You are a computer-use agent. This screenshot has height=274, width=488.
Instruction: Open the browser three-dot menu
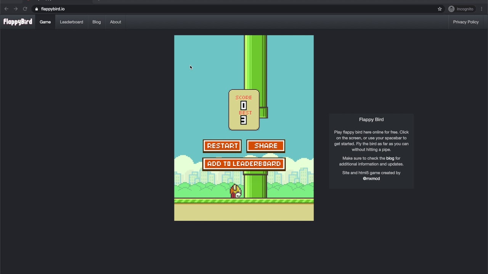(482, 9)
